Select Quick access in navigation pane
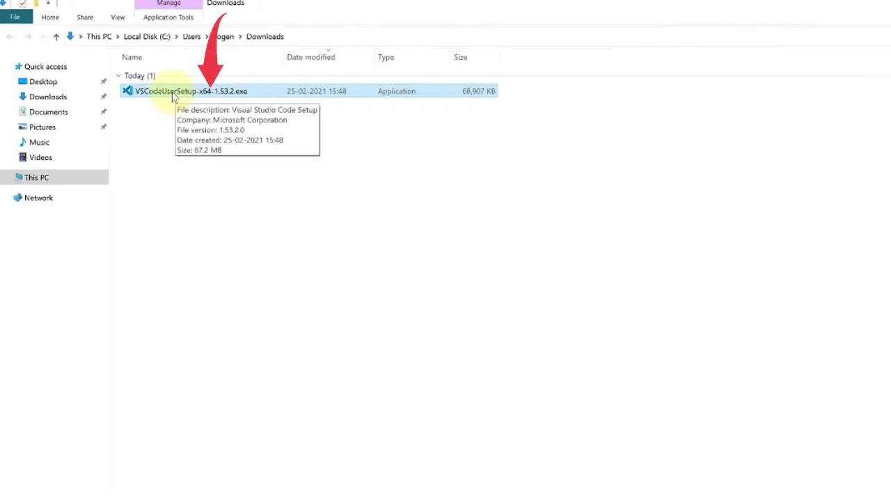The height and width of the screenshot is (501, 891). tap(46, 67)
